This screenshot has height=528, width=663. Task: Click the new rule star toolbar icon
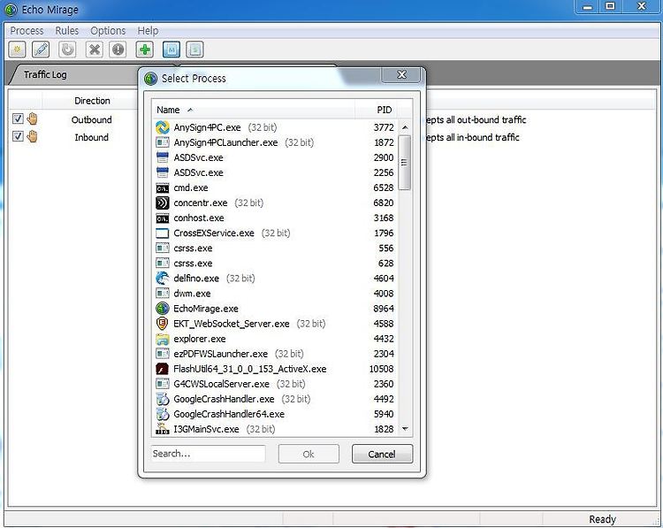click(17, 50)
